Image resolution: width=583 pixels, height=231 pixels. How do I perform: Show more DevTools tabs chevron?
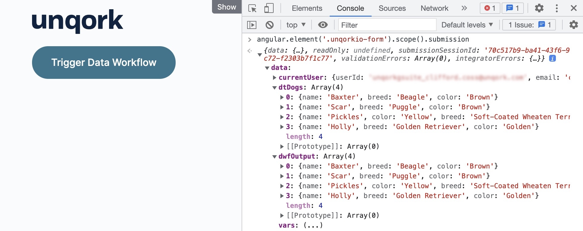click(464, 8)
